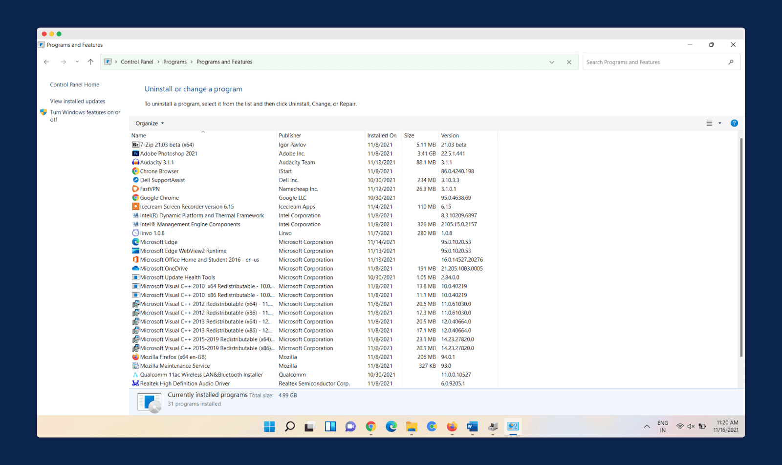Screen dimensions: 782x465
Task: Sort list by Publisher column header
Action: pos(290,136)
